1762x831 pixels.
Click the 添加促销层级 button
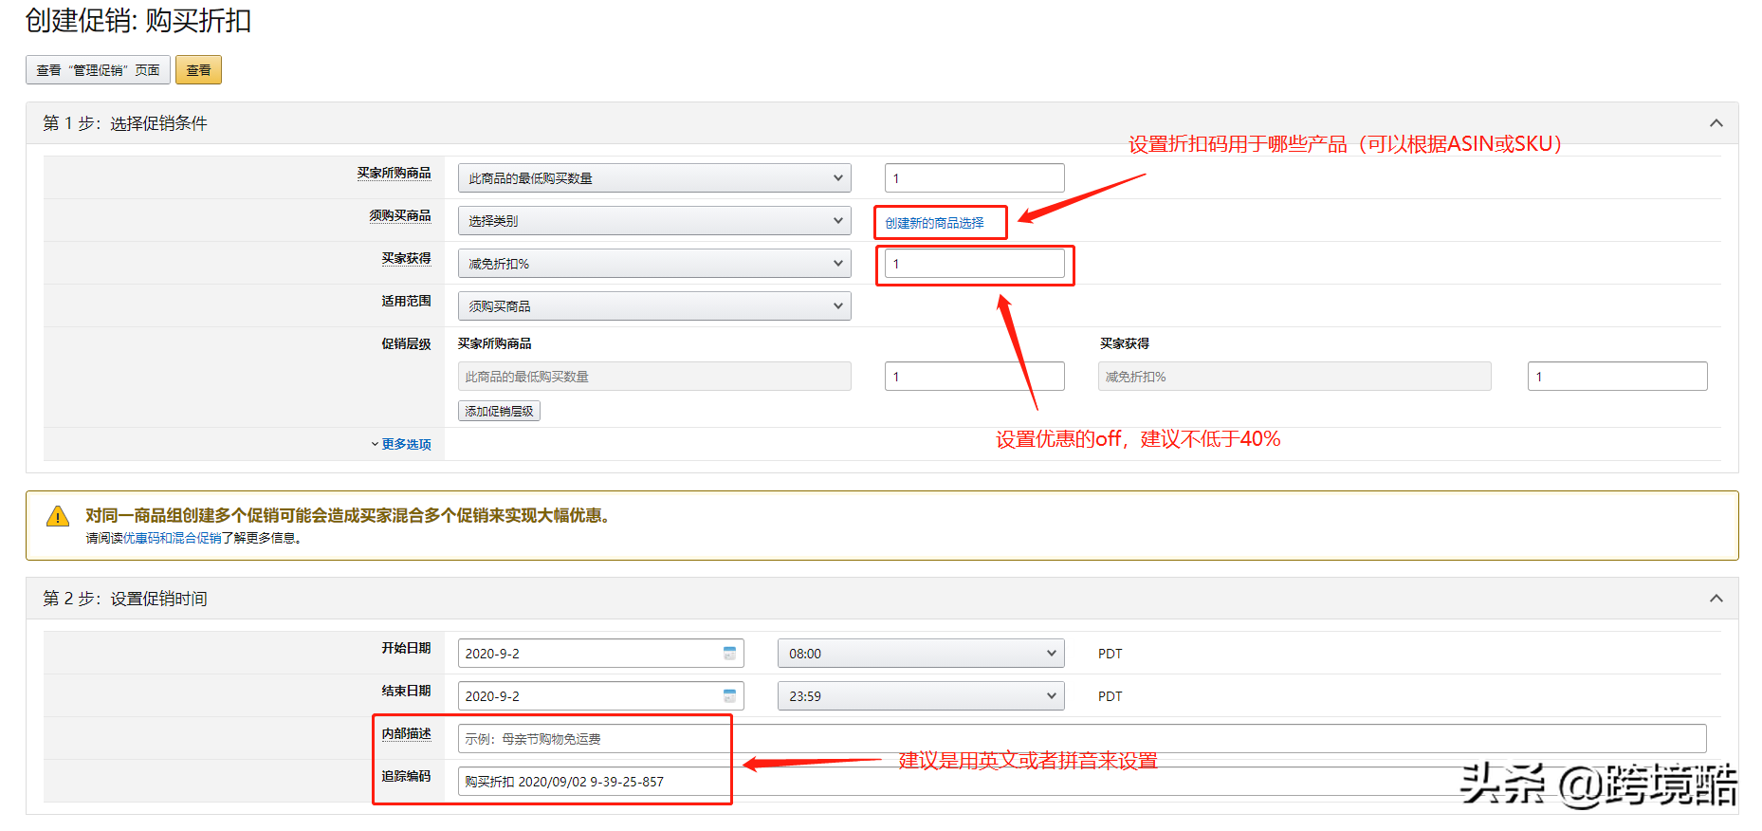[x=499, y=411]
